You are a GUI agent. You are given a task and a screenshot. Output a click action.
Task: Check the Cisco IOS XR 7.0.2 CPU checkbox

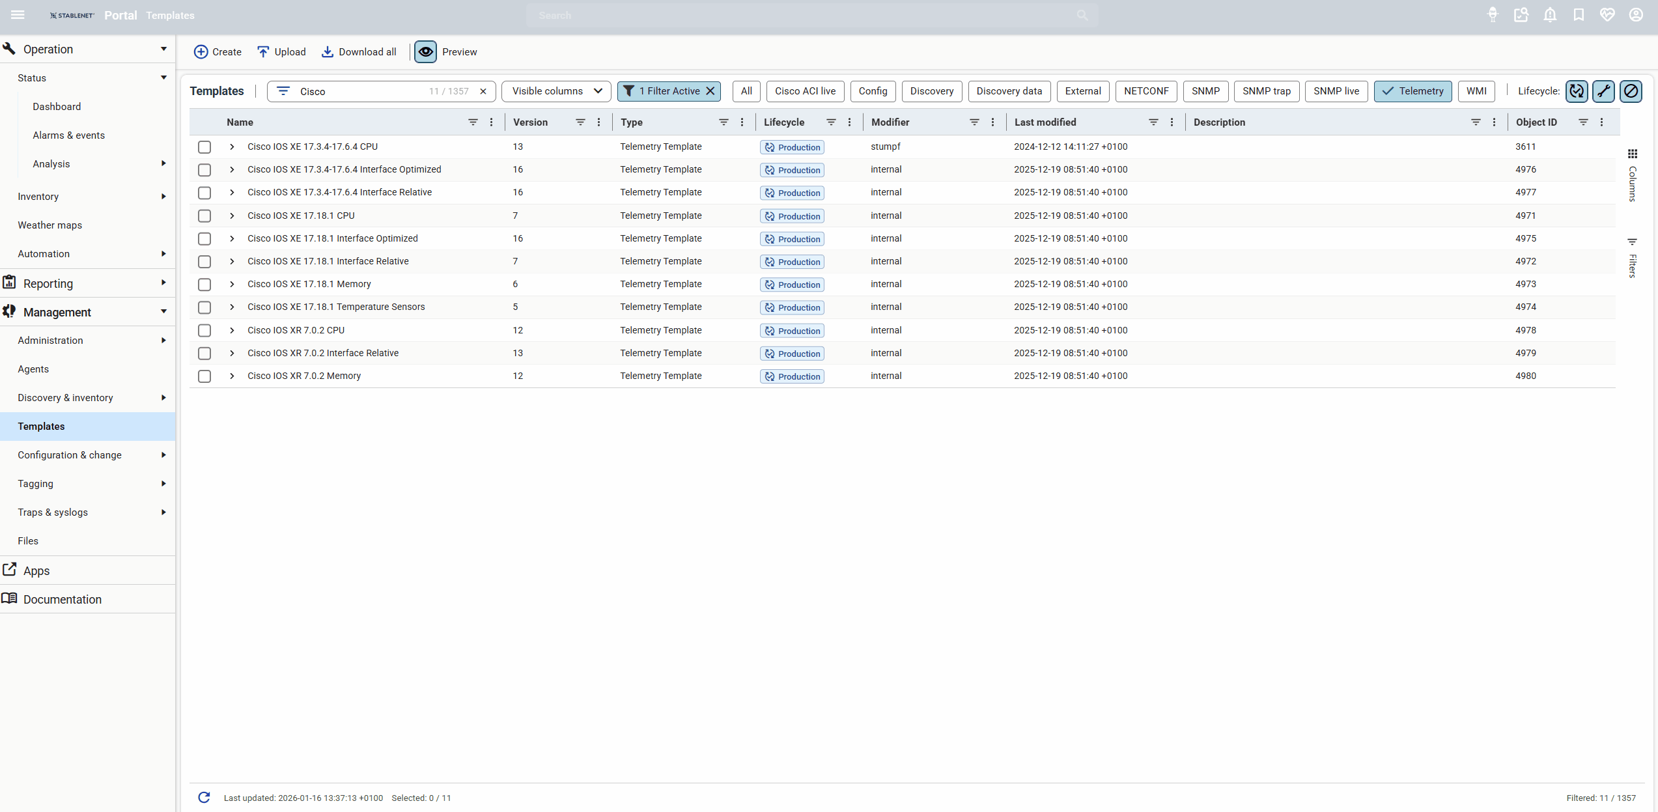[x=204, y=331]
